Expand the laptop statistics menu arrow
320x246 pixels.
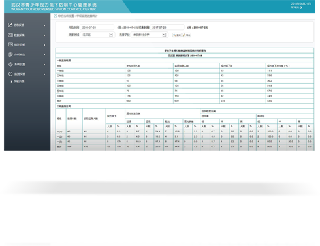tap(44, 45)
